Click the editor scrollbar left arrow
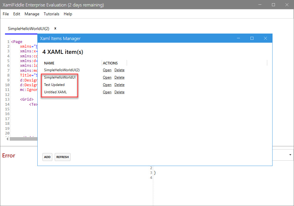The image size is (294, 206). [x=7, y=139]
